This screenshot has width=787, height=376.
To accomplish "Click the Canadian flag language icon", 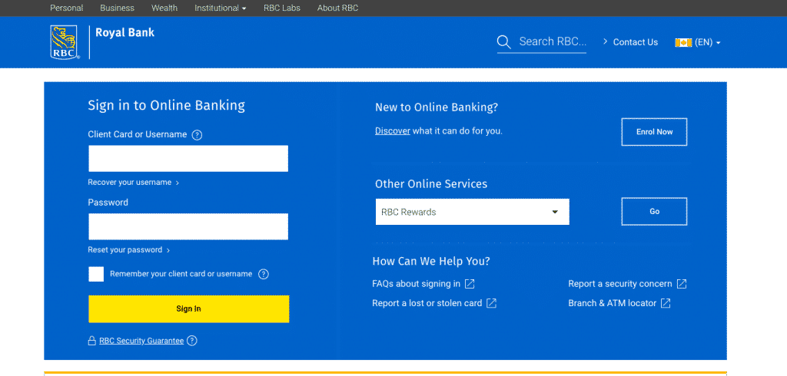I will 683,43.
